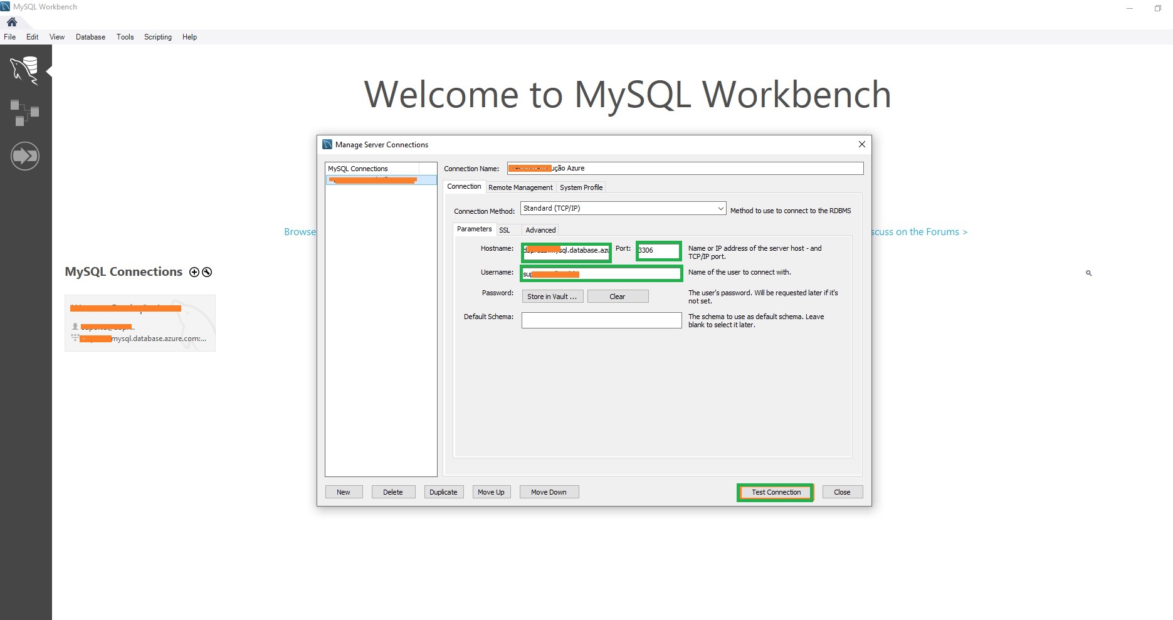Select the Parameters sub-tab
This screenshot has width=1173, height=620.
475,229
